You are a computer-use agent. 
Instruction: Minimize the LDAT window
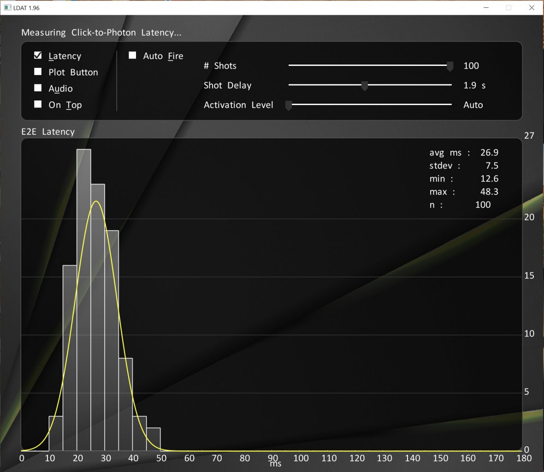(486, 8)
